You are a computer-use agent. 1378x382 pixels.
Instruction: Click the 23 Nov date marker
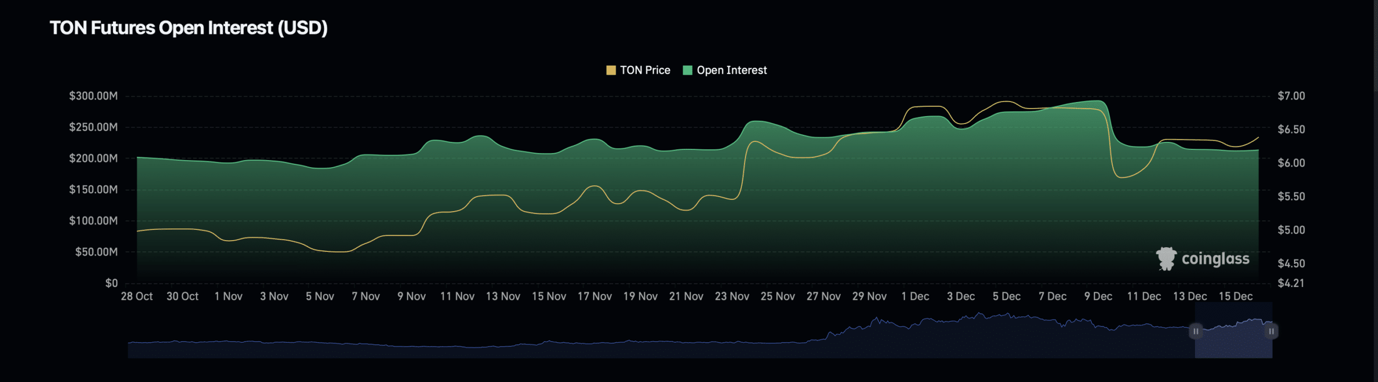pos(732,297)
